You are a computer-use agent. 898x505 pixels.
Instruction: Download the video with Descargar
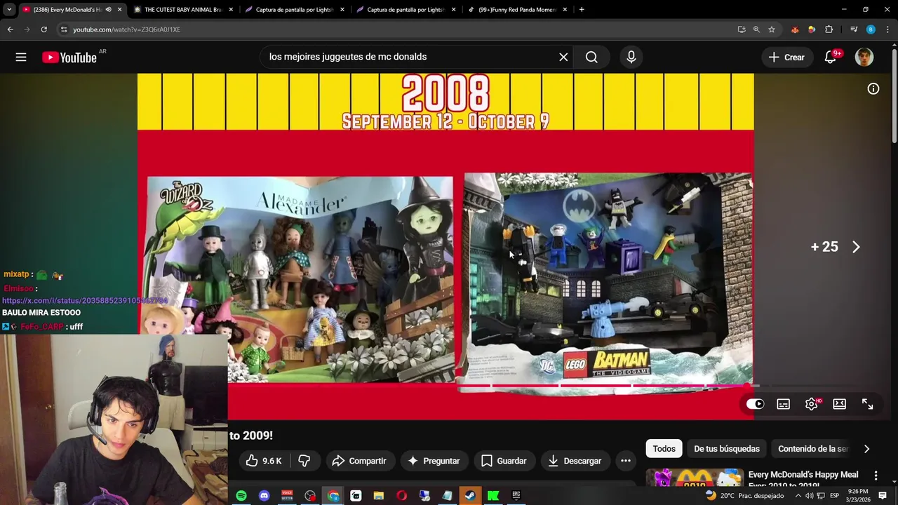[575, 461]
